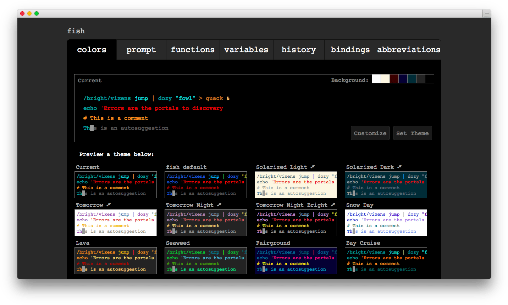Preview the fish default theme
The width and height of the screenshot is (508, 305).
206,184
